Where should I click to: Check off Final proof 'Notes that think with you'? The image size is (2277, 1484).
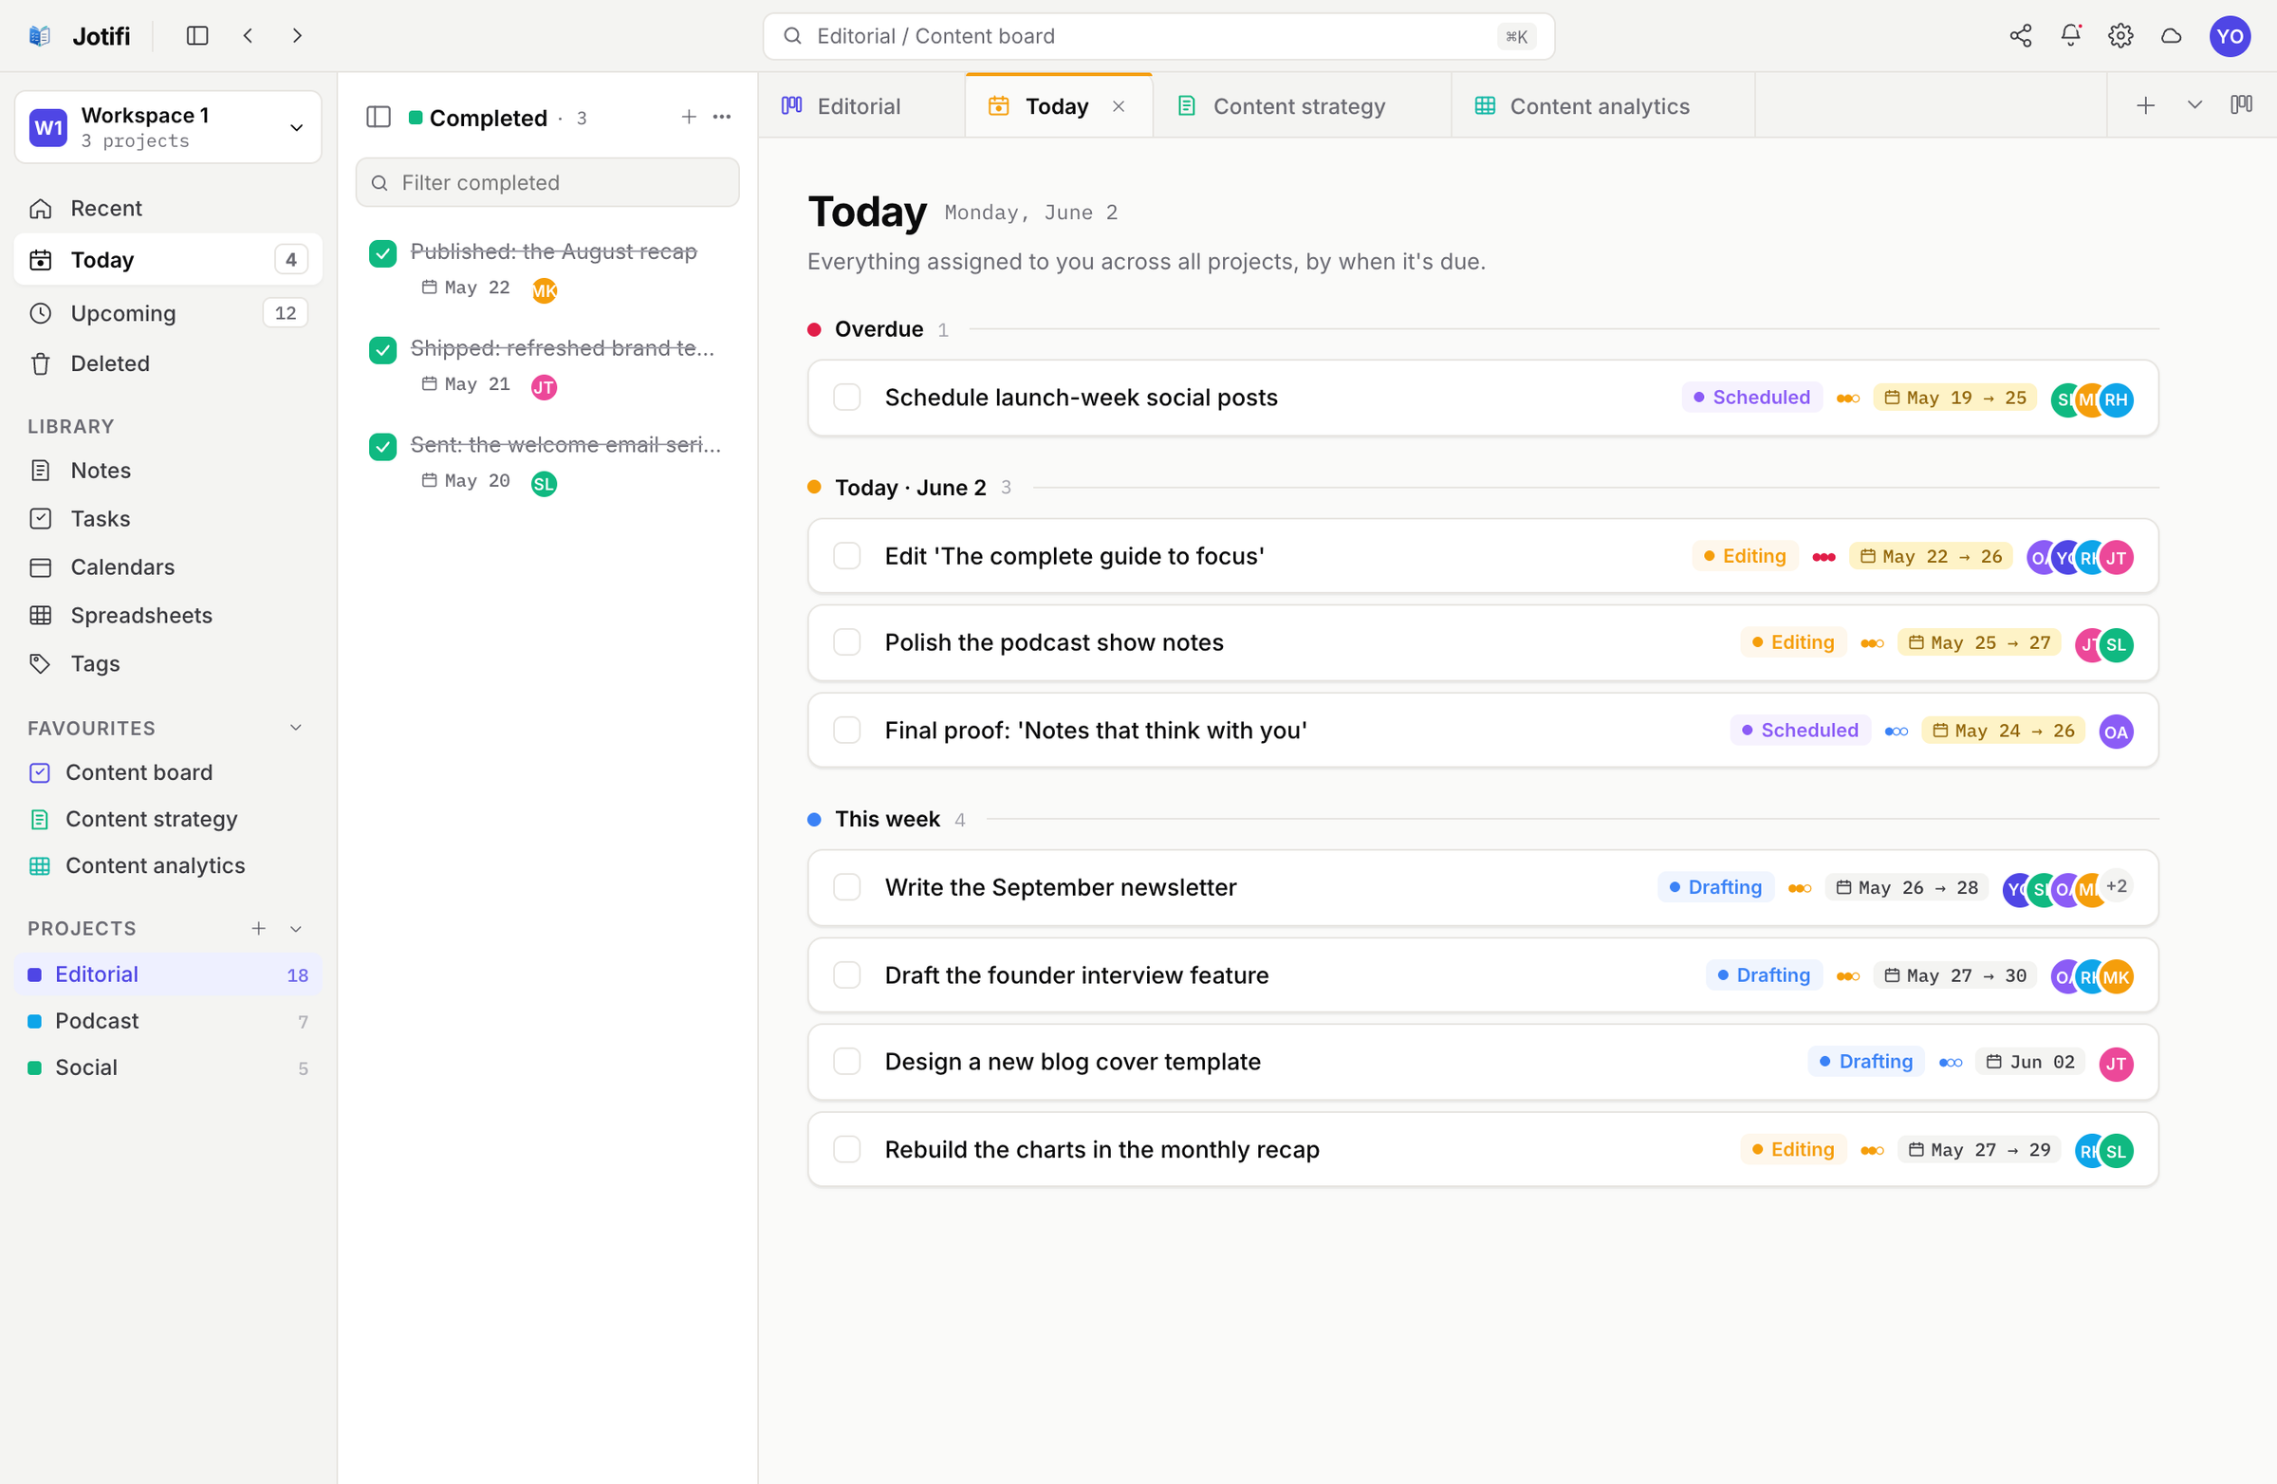(x=846, y=730)
